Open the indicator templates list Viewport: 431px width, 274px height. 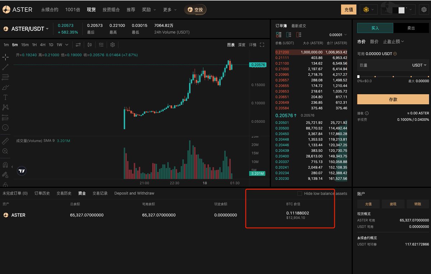pyautogui.click(x=101, y=45)
